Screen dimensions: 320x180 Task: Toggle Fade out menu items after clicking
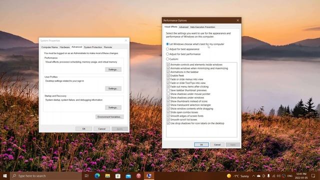point(168,86)
